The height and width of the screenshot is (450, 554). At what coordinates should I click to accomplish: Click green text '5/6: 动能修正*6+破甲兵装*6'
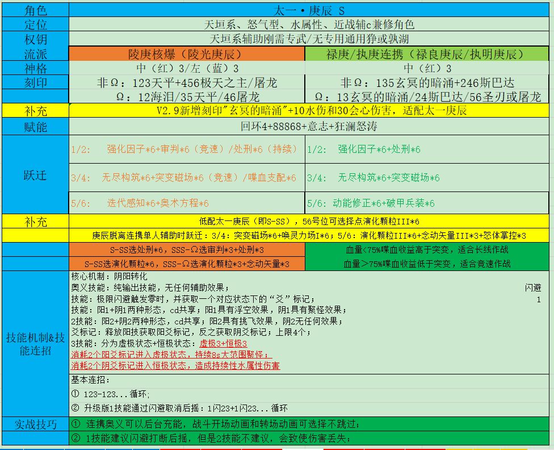(371, 203)
